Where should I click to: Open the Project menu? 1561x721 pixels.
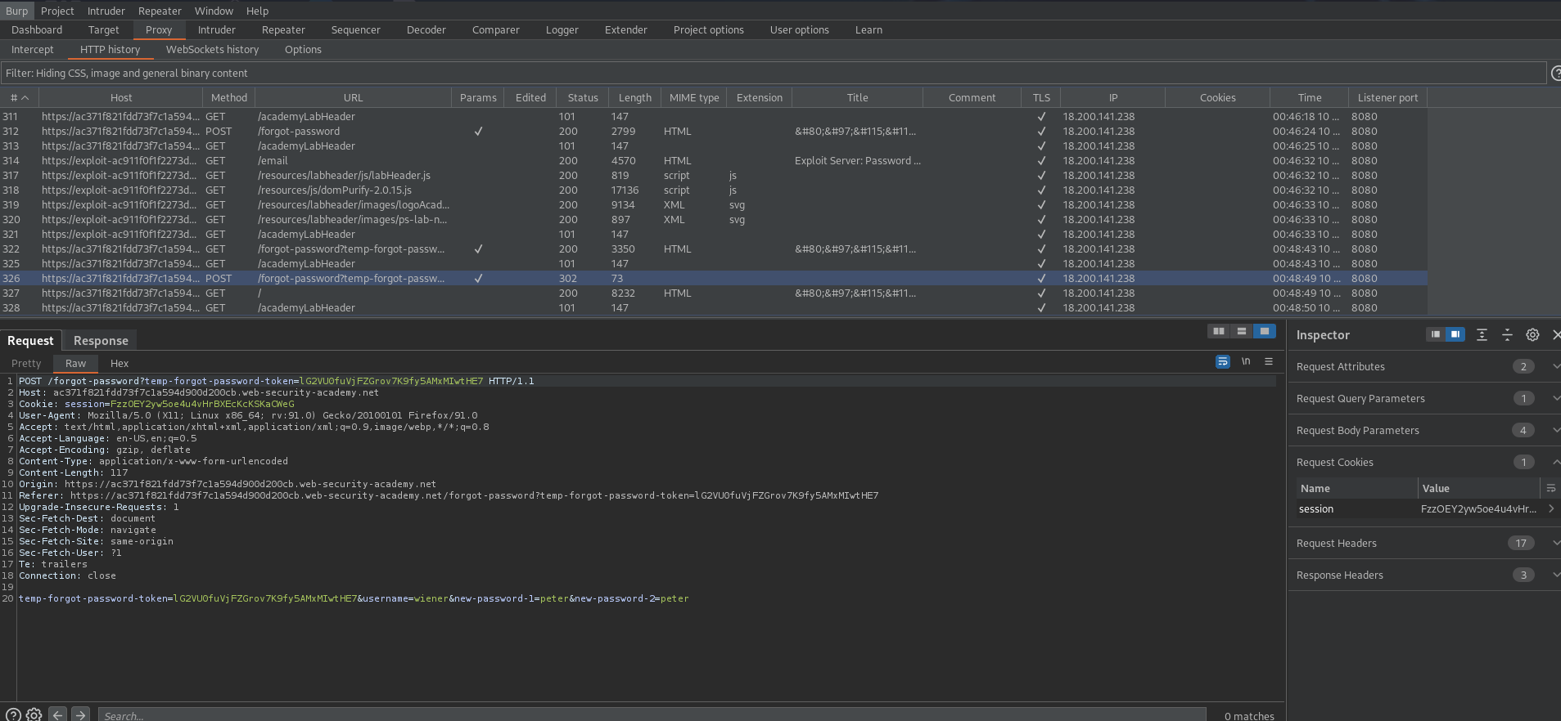[57, 11]
